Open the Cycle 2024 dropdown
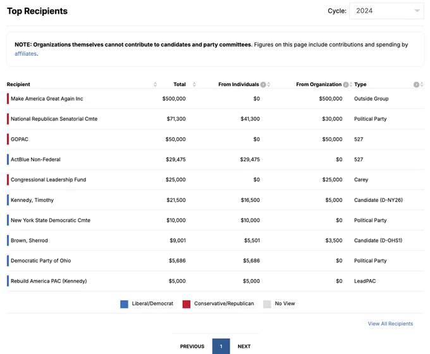 (386, 11)
